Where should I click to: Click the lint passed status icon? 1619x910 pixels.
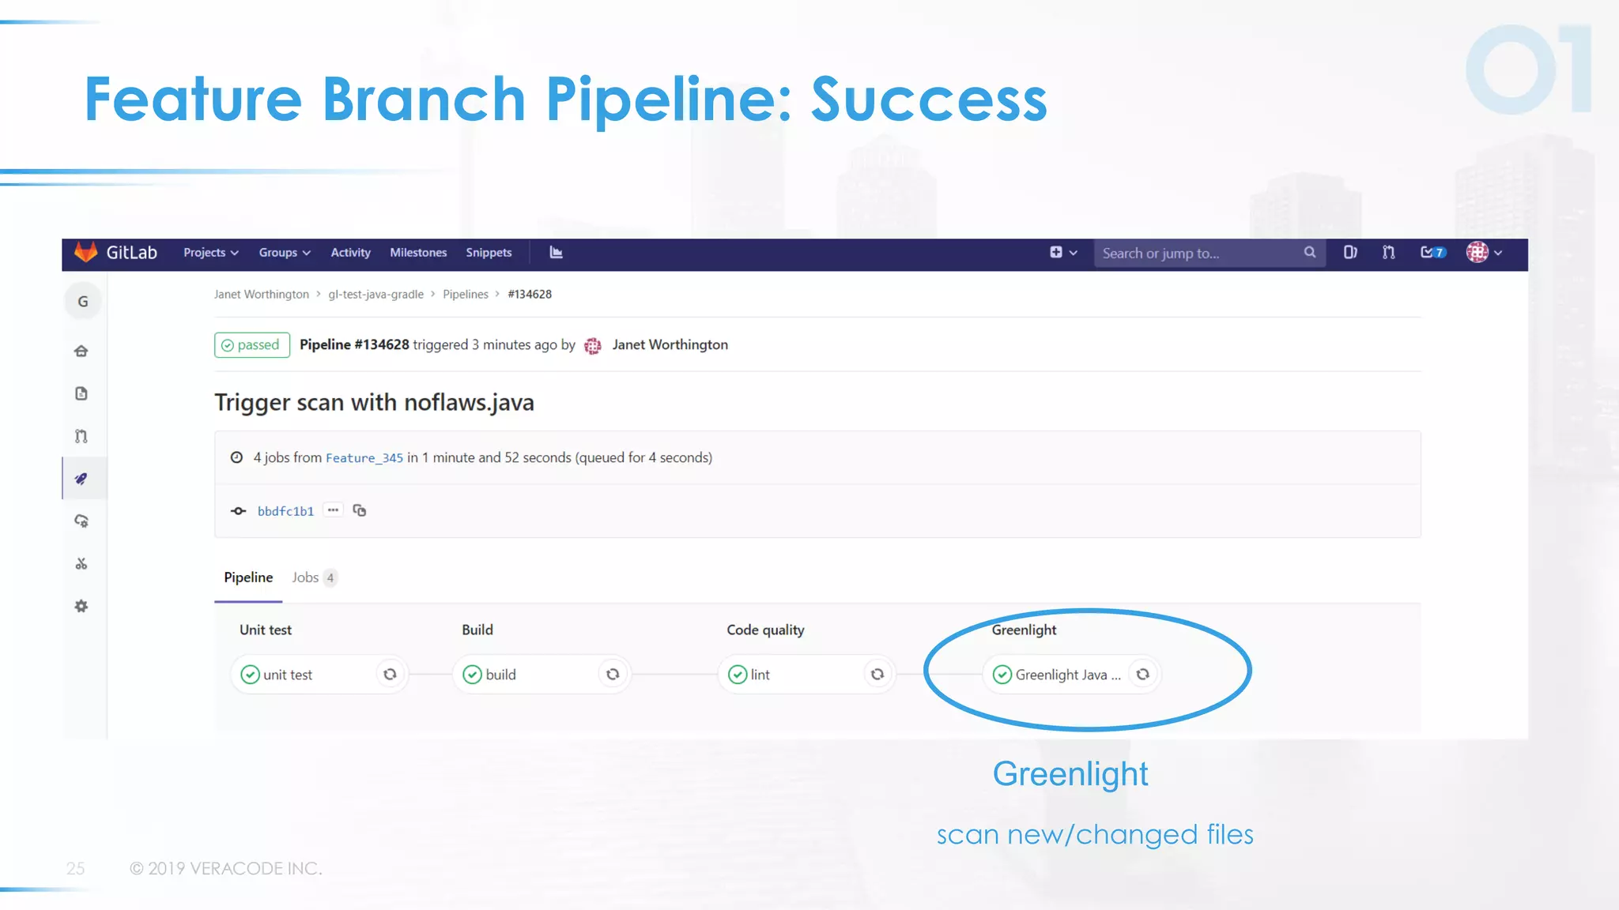coord(738,675)
